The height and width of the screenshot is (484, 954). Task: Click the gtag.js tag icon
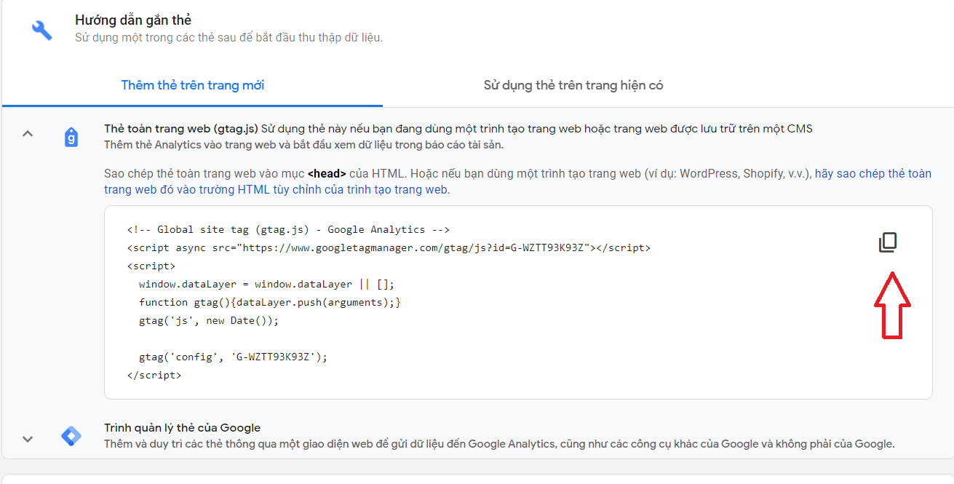[71, 137]
